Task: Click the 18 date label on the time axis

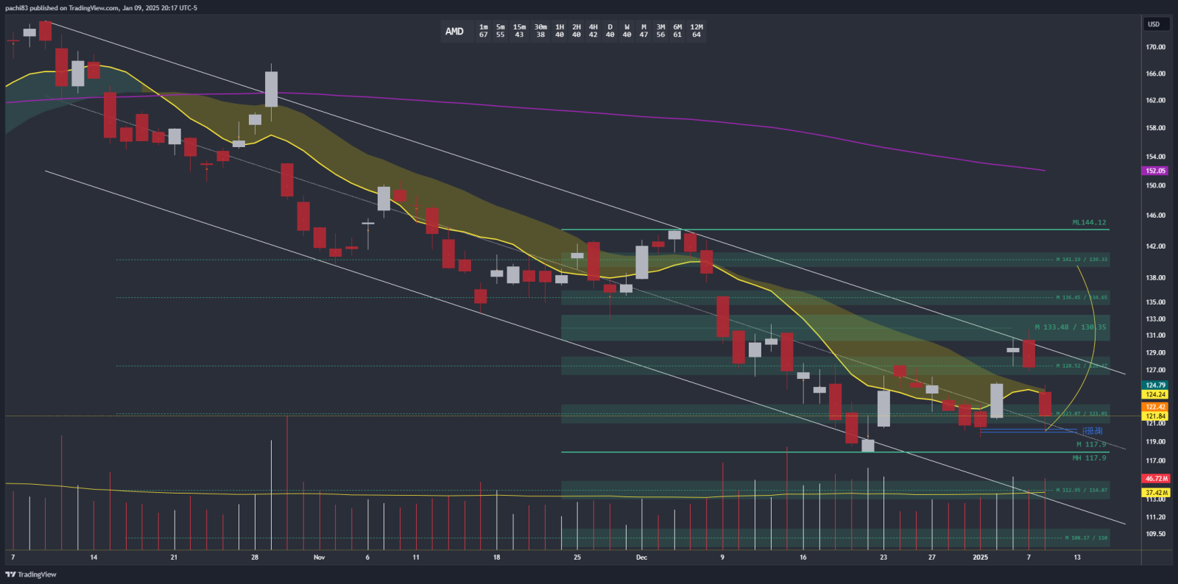Action: [496, 558]
